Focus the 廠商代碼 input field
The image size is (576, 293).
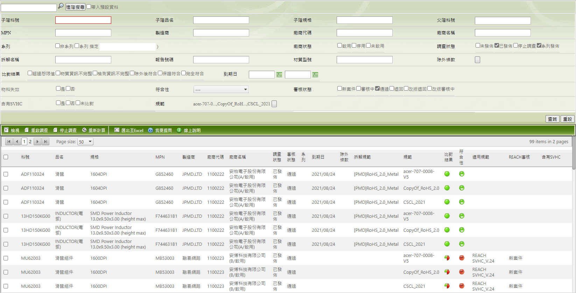pyautogui.click(x=365, y=33)
